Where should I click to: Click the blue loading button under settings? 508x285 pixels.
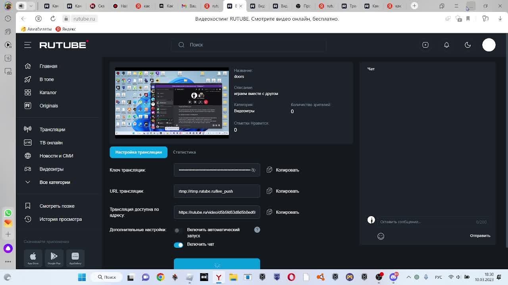click(217, 264)
